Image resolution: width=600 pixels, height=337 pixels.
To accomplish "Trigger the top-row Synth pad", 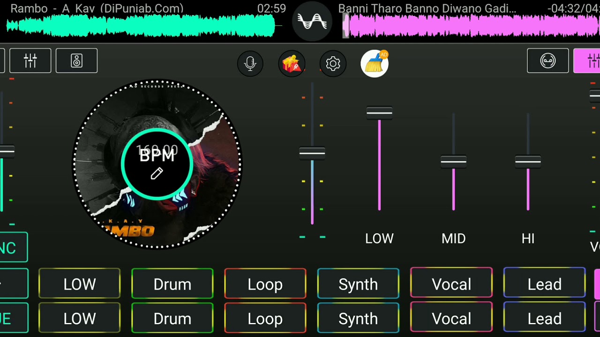I will click(358, 284).
